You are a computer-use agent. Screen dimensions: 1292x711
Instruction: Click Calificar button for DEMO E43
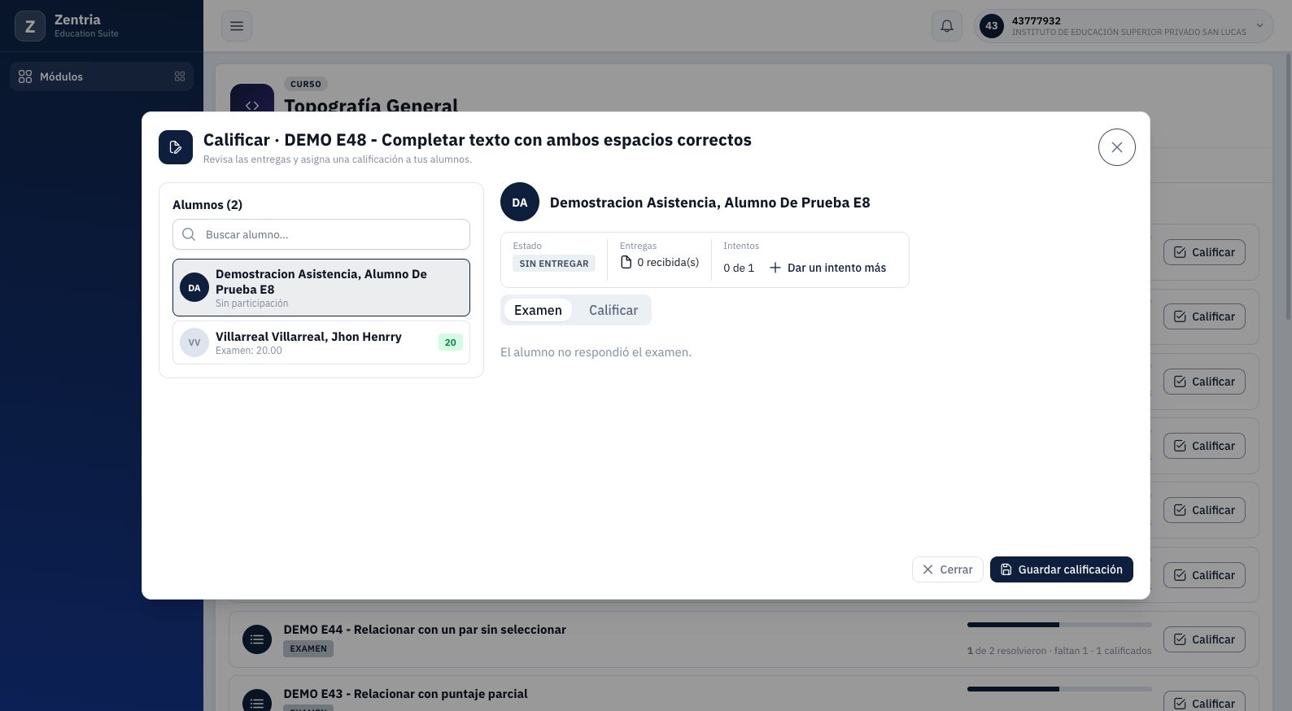[x=1204, y=701]
